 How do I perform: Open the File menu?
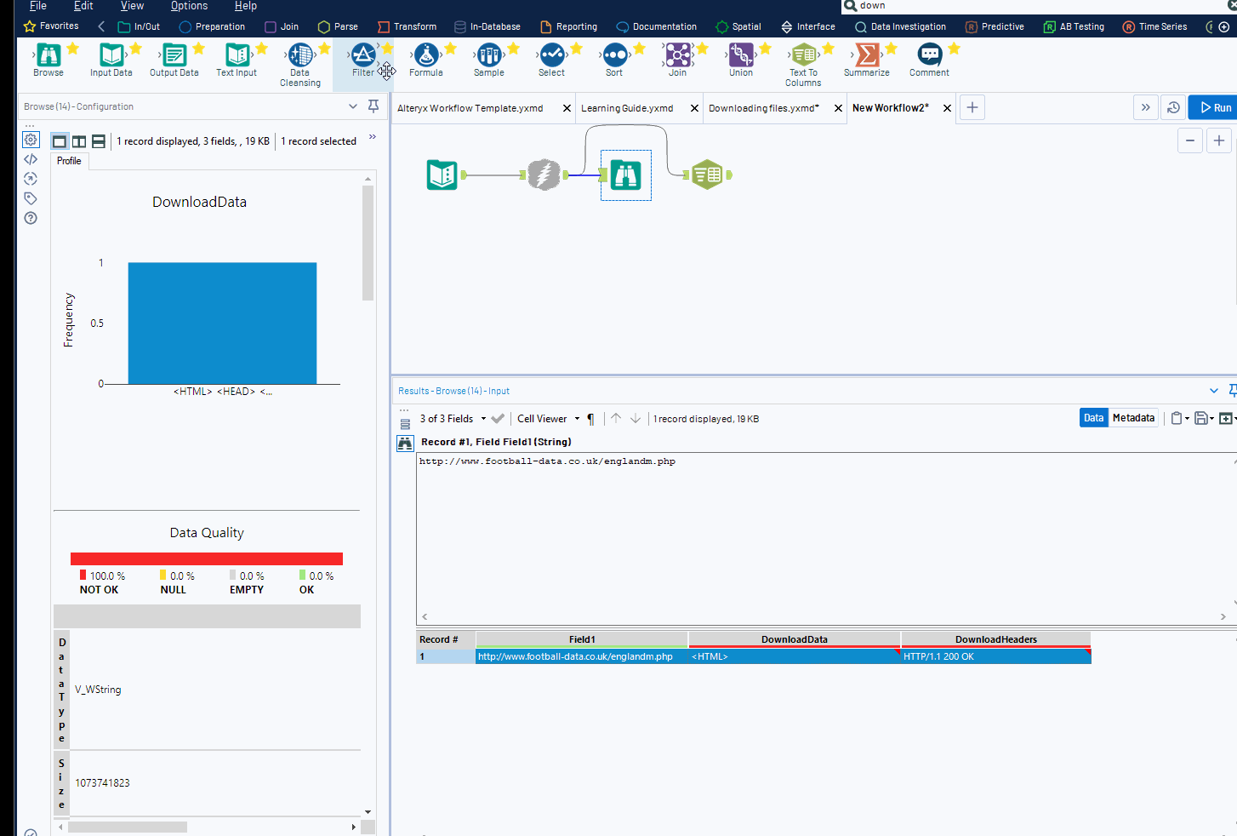point(38,6)
